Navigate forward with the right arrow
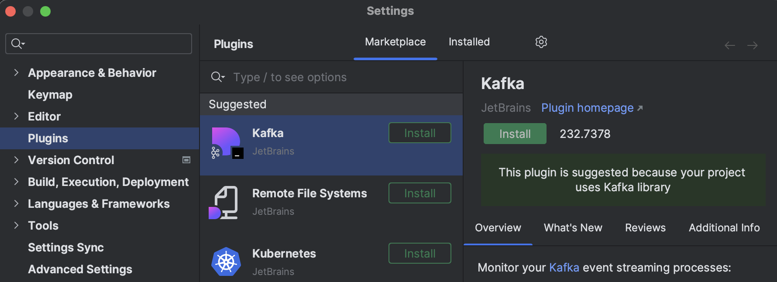Screen dimensions: 777x282 click(752, 45)
